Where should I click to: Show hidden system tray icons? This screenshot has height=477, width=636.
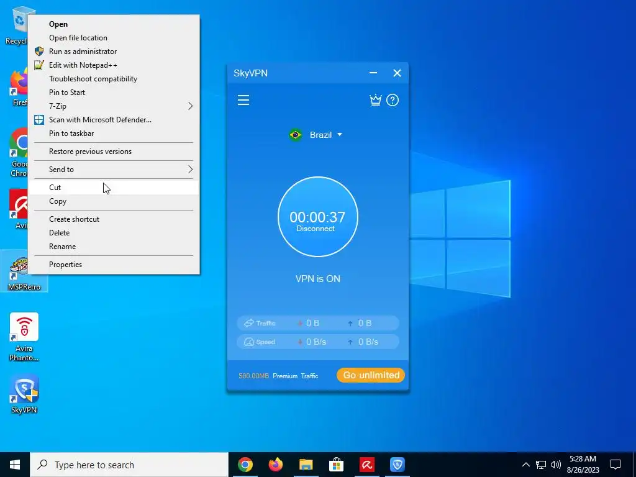tap(525, 465)
